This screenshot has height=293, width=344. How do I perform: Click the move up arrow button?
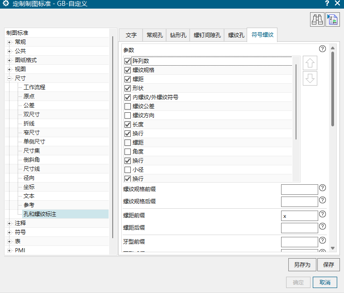(310, 63)
